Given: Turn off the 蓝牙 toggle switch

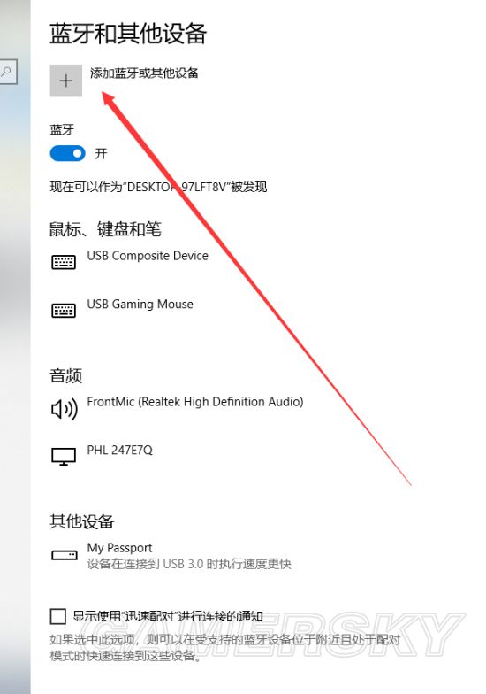Looking at the screenshot, I should (x=67, y=154).
